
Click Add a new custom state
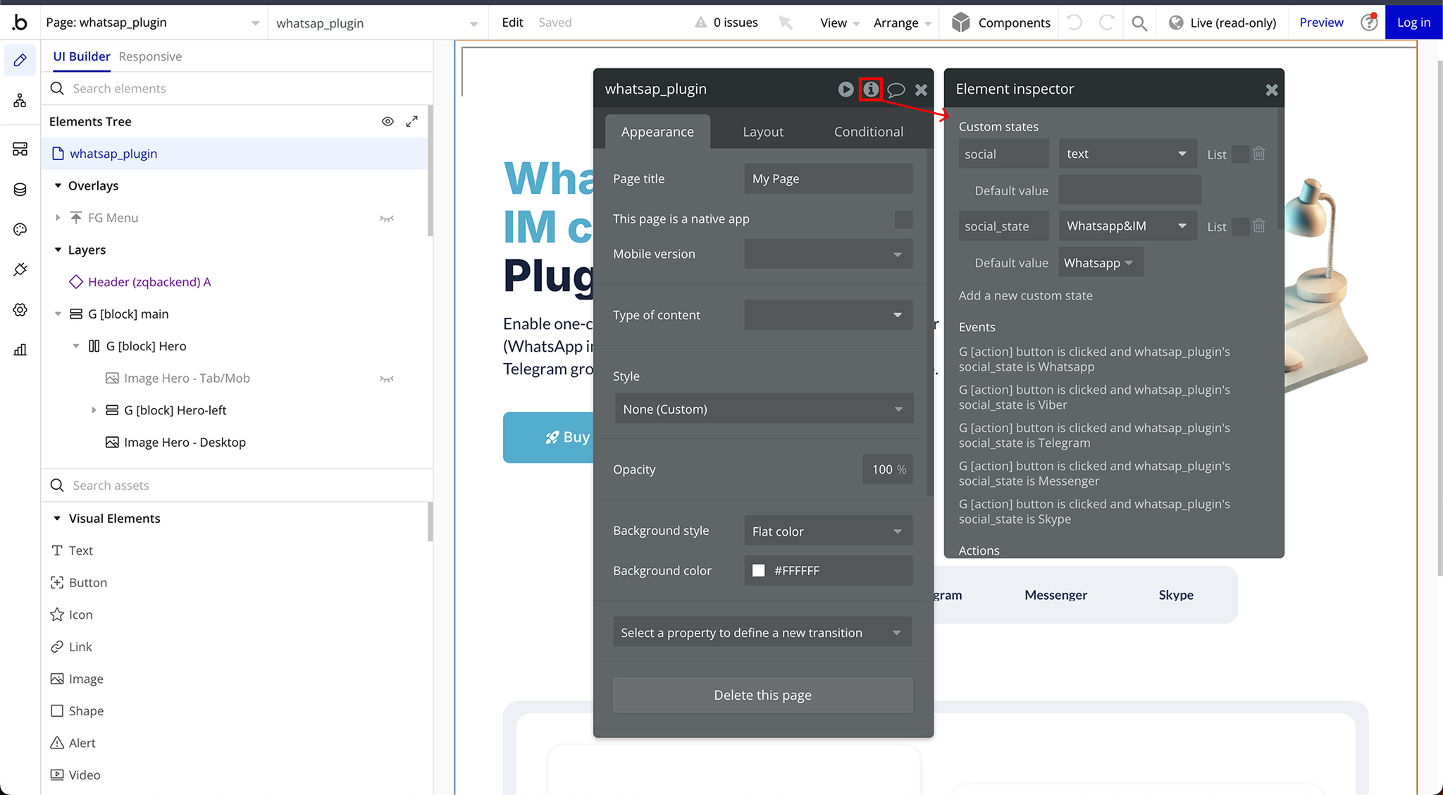1025,295
